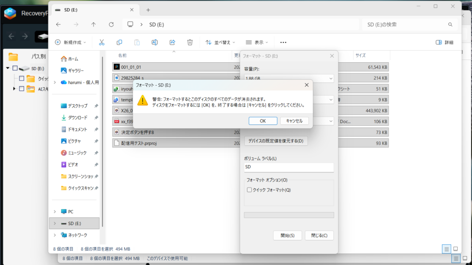The image size is (472, 265).
Task: Select ダウンロード in the navigation pane
Action: (x=78, y=118)
